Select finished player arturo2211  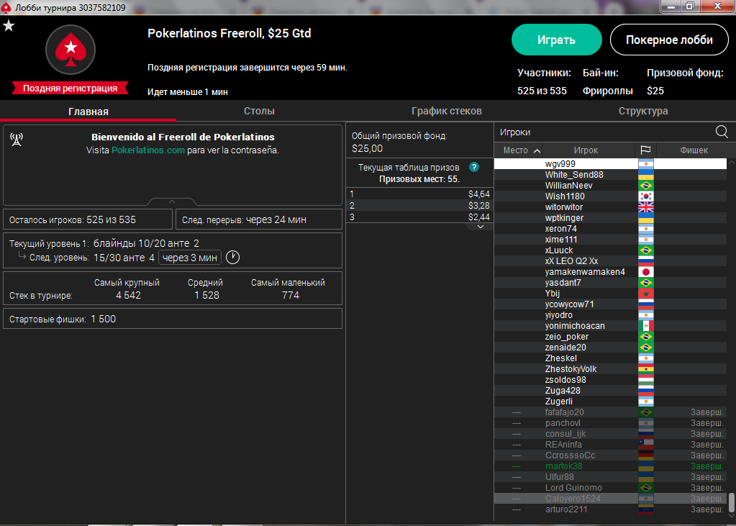click(611, 509)
